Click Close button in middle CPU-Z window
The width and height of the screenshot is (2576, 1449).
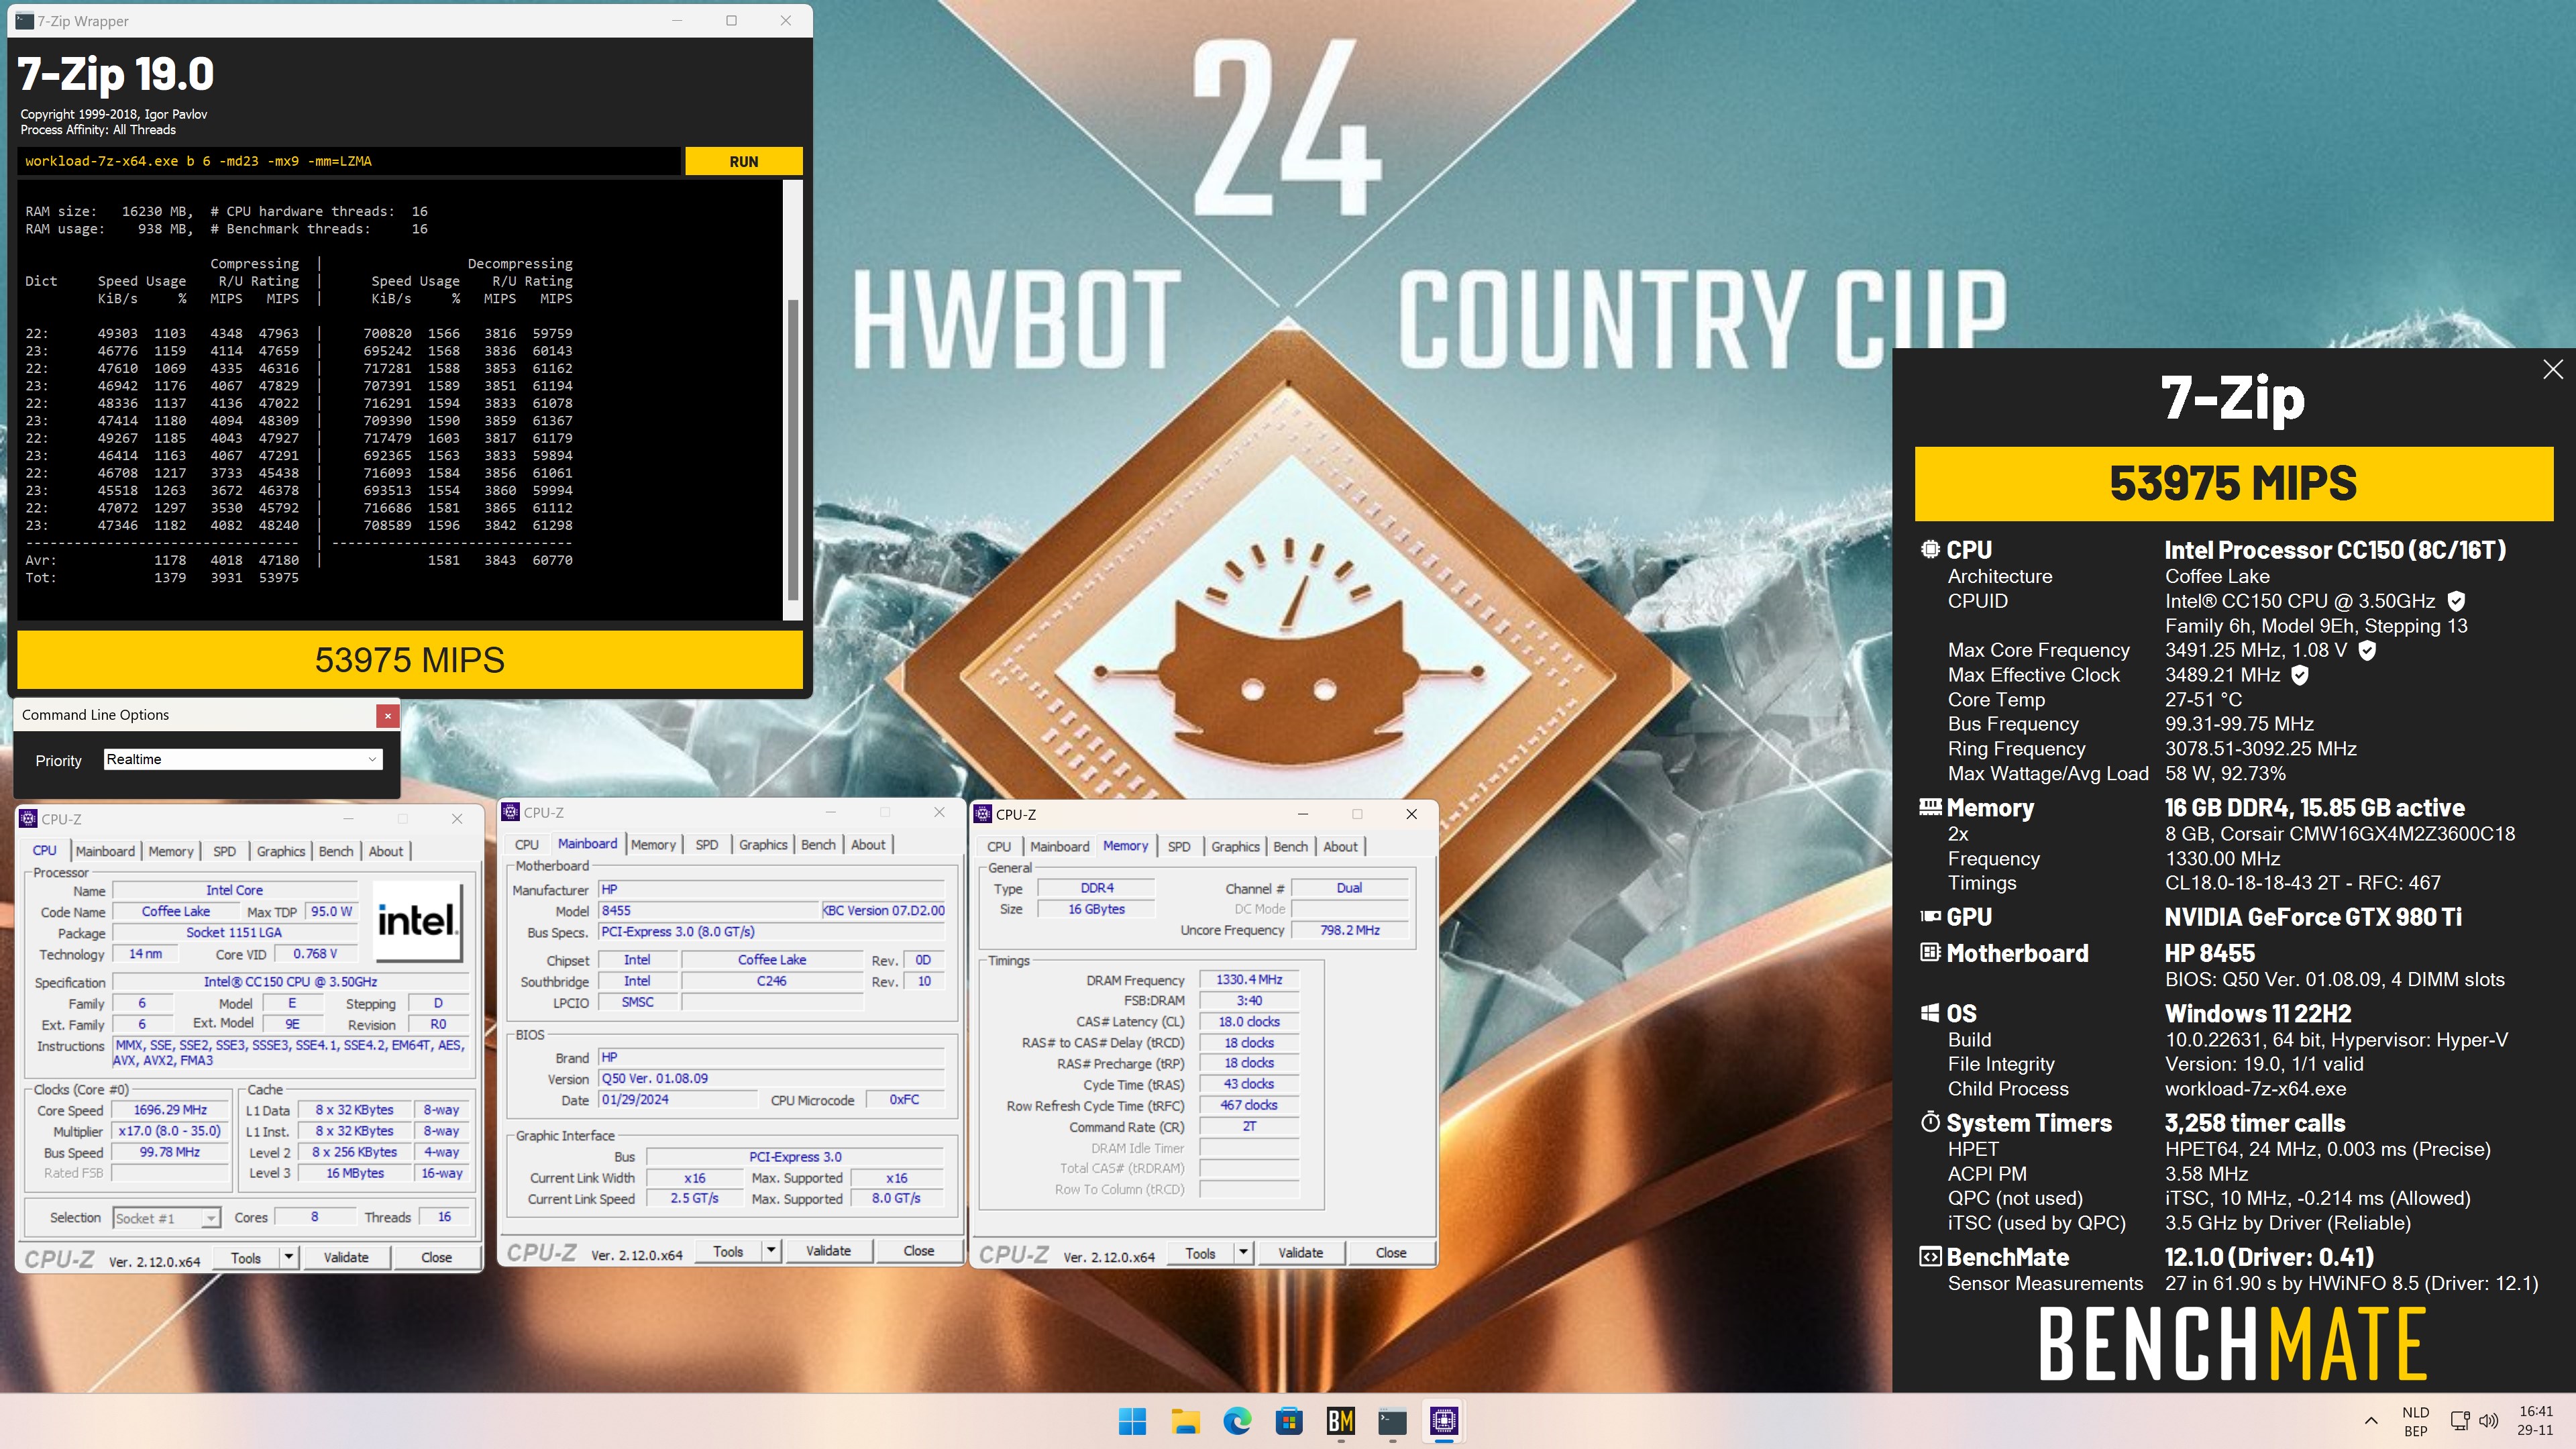[919, 1251]
